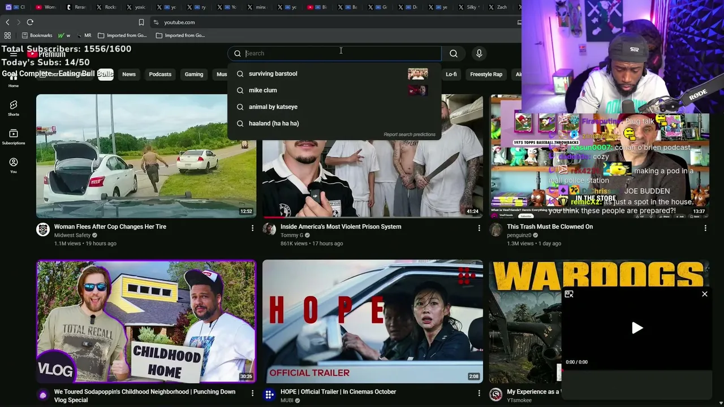Open options menu for 'This Trash Must Be Clowned On'
Image resolution: width=724 pixels, height=407 pixels.
coord(705,228)
